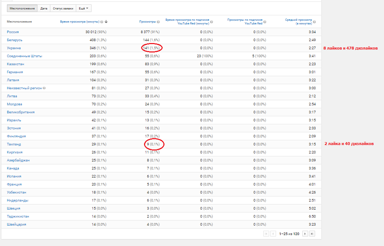Click the Соединенные Штаты link
The image size is (384, 246).
point(24,56)
